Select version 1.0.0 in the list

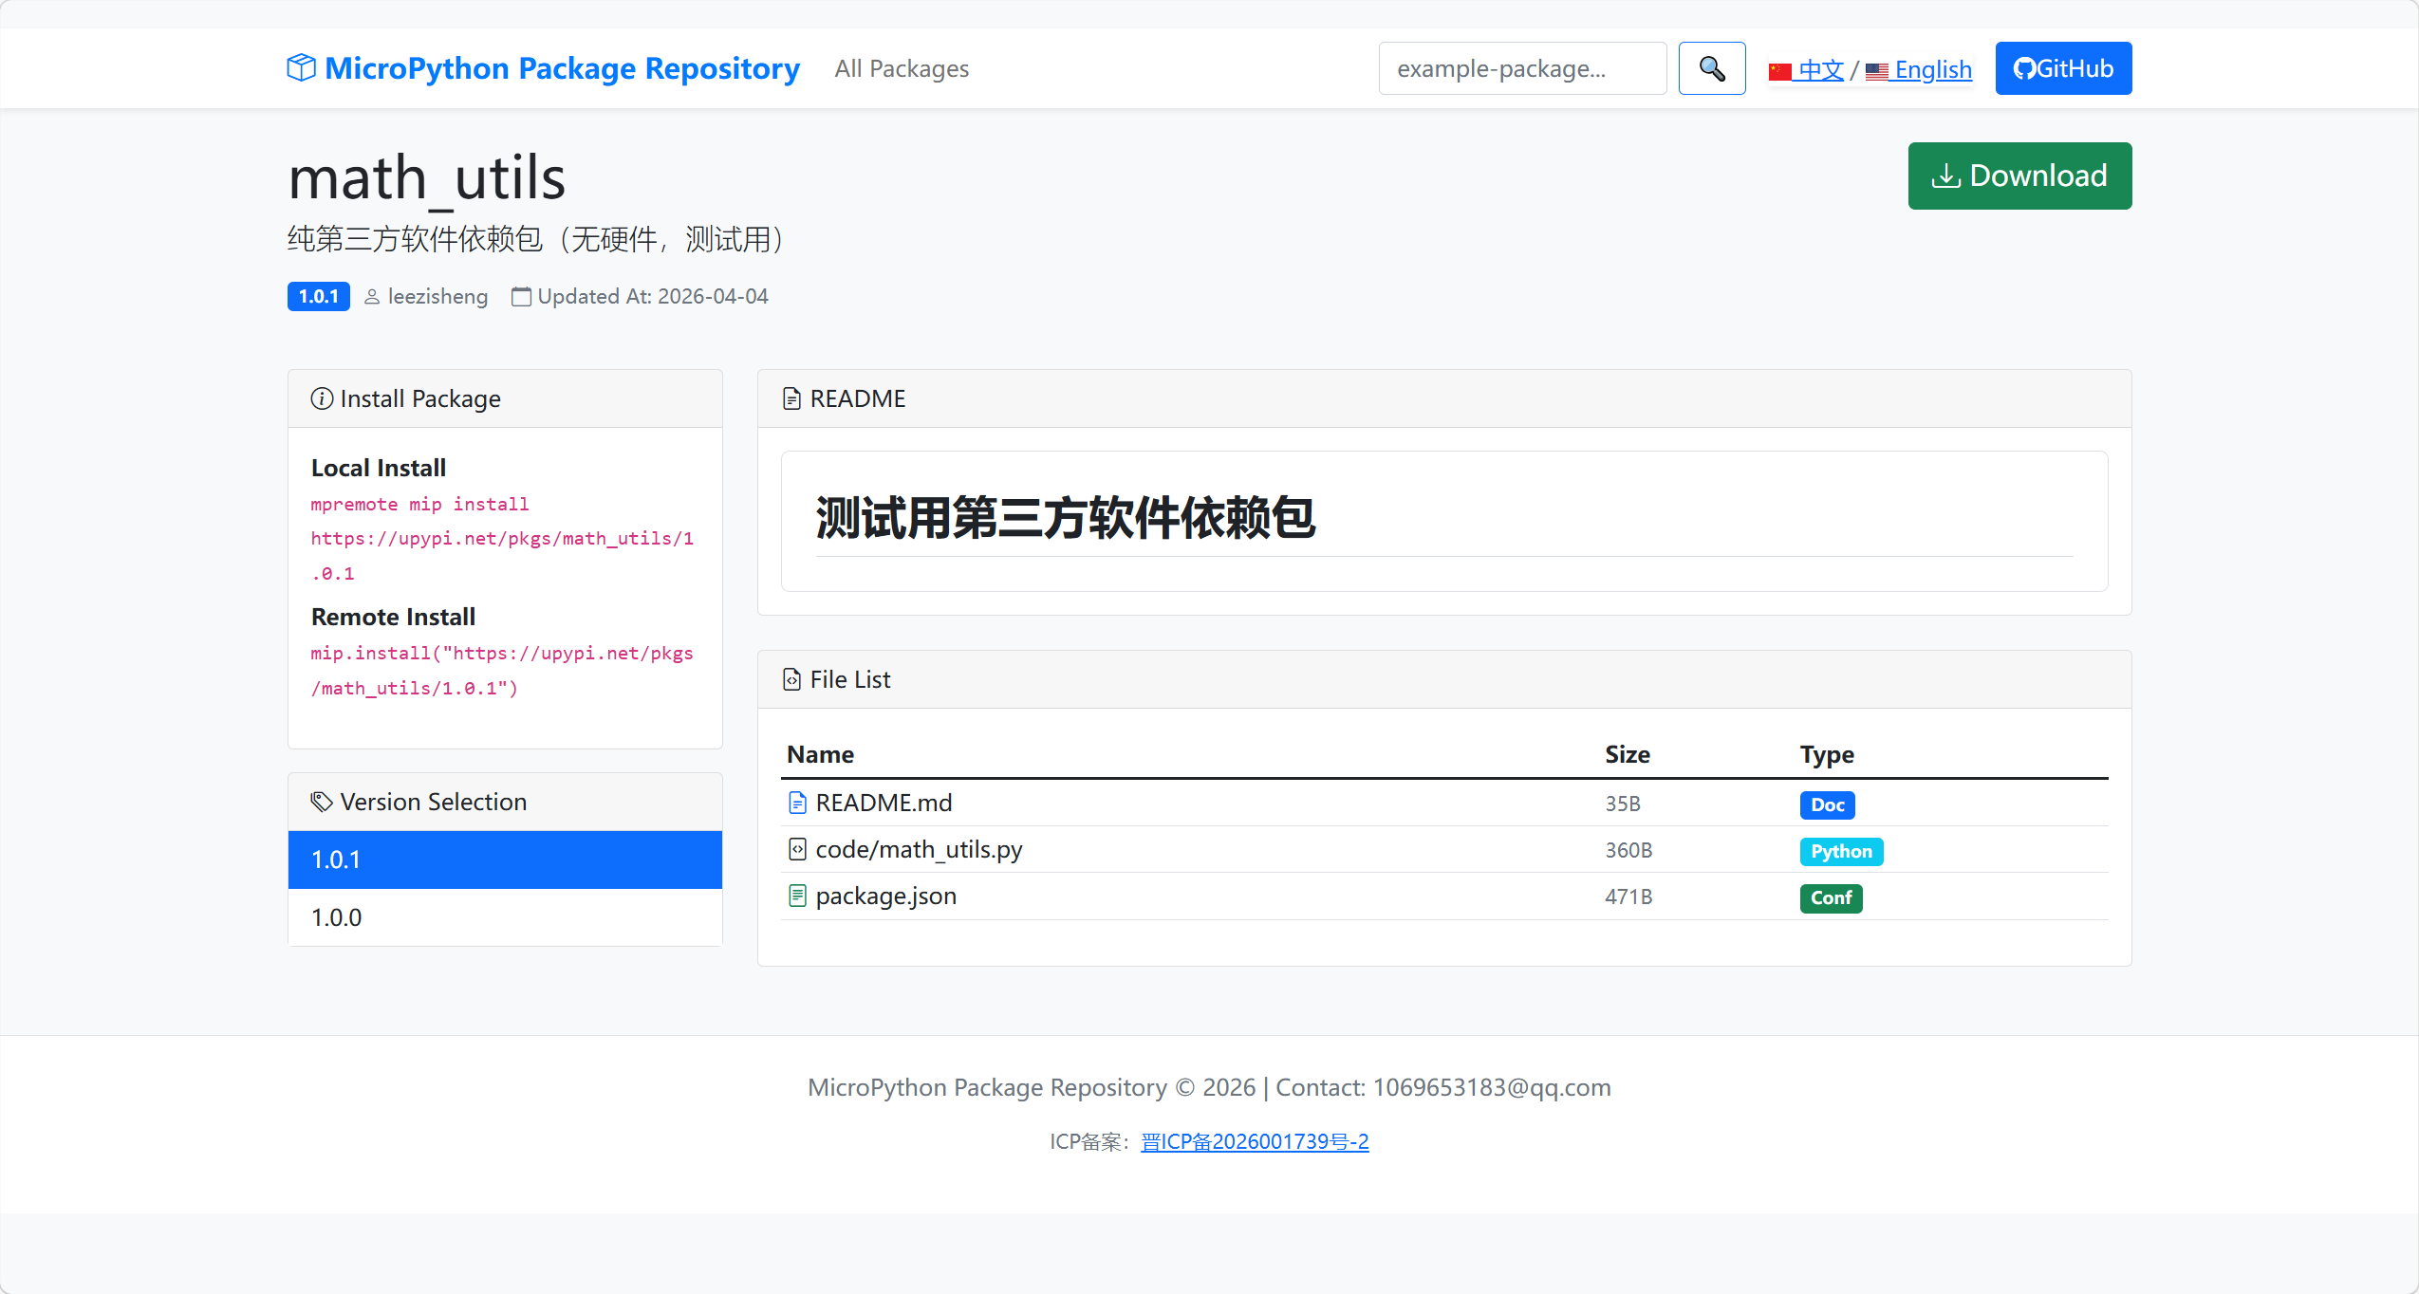click(505, 917)
